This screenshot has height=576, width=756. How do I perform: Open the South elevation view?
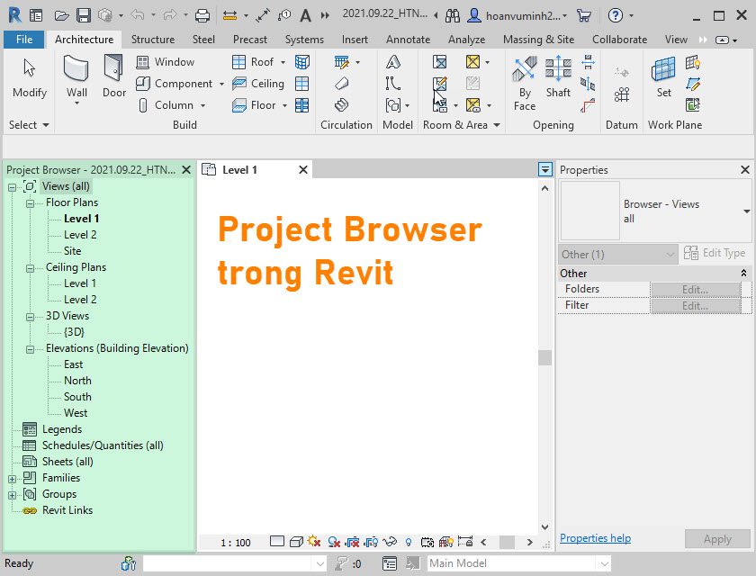pyautogui.click(x=77, y=397)
